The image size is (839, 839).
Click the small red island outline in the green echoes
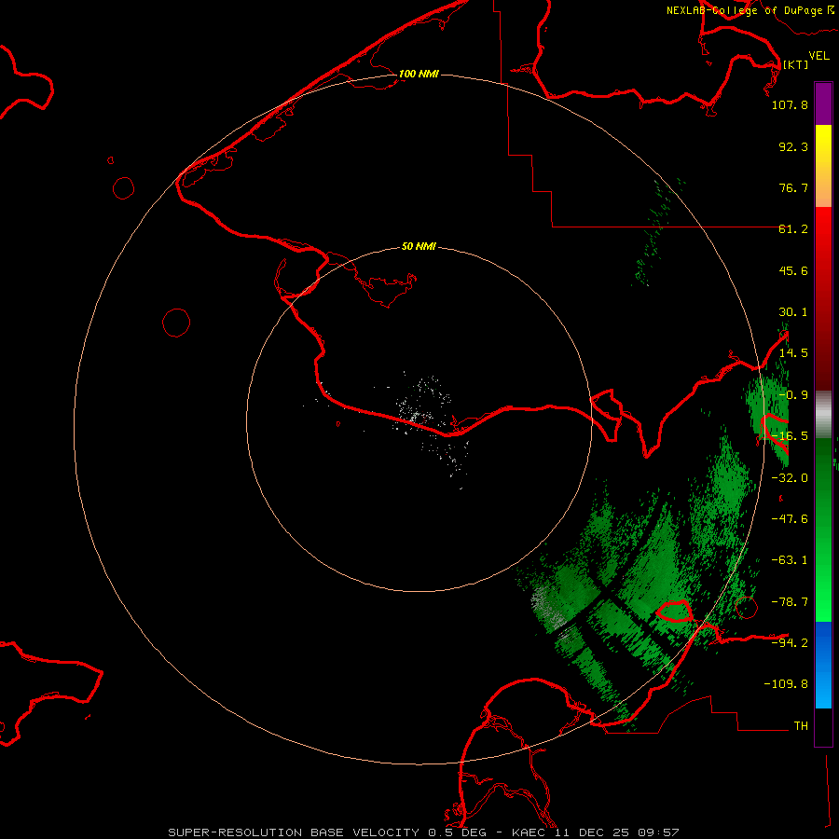(674, 611)
